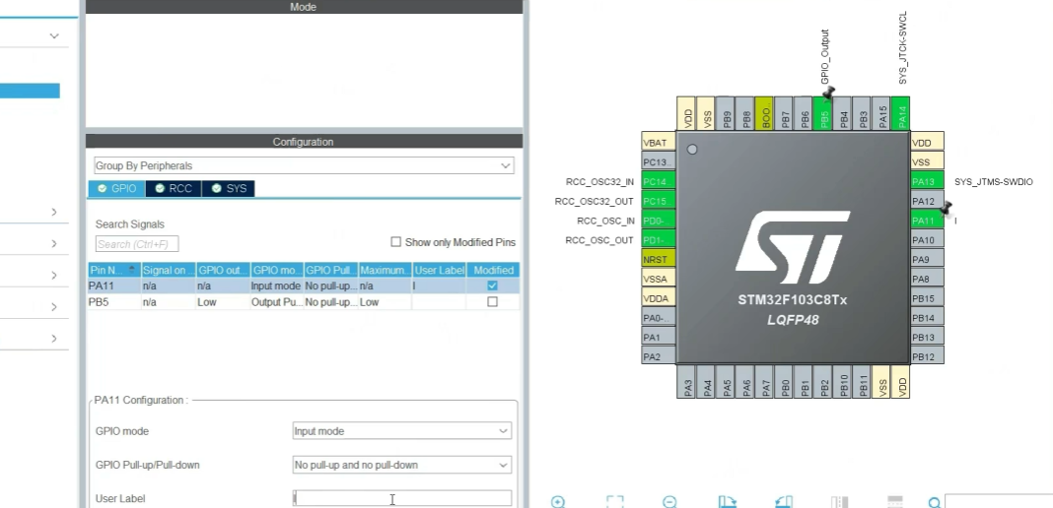The height and width of the screenshot is (508, 1053).
Task: Click the green PB5 pin on the chip
Action: click(x=822, y=113)
